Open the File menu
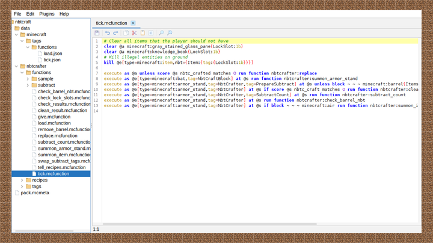This screenshot has height=243, width=433. (17, 14)
